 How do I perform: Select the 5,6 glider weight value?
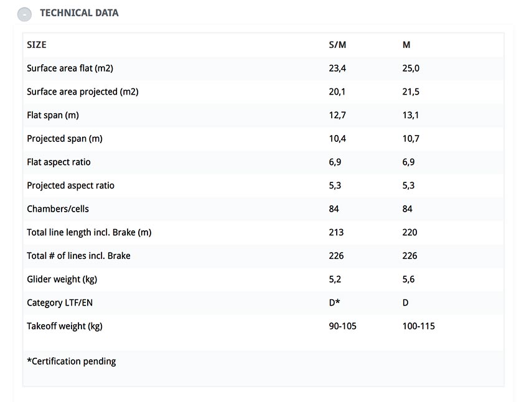[408, 279]
